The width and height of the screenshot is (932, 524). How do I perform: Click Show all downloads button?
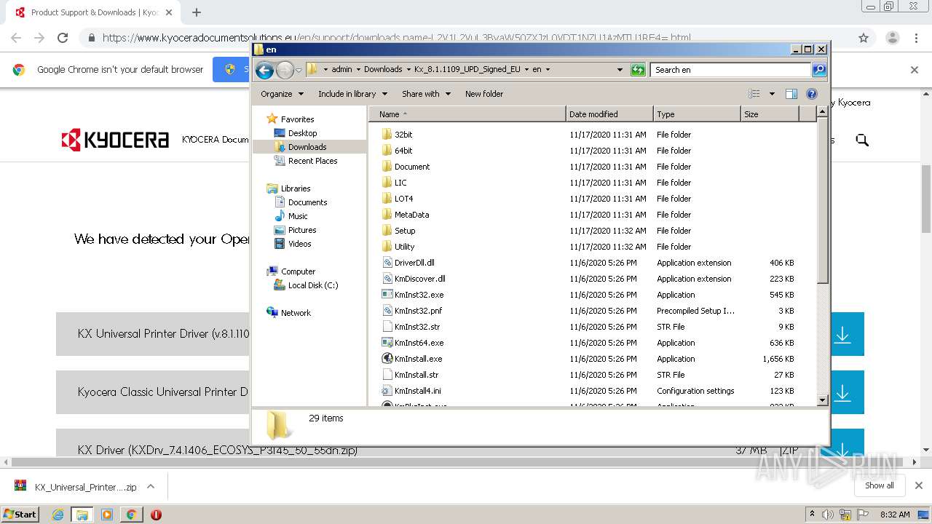880,485
